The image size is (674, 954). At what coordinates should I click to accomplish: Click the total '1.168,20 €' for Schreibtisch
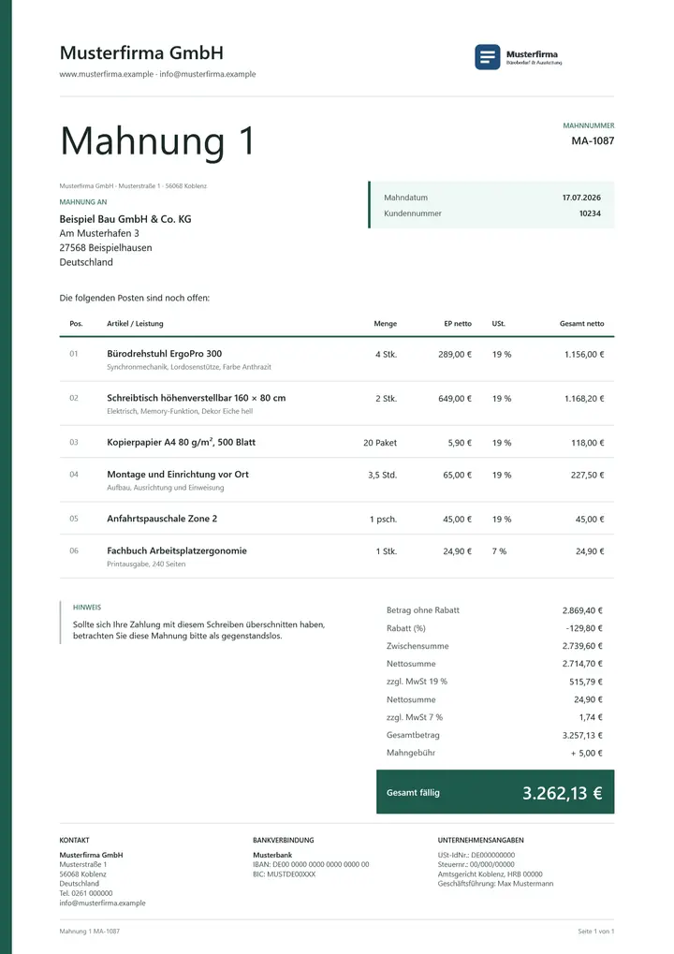pyautogui.click(x=584, y=399)
